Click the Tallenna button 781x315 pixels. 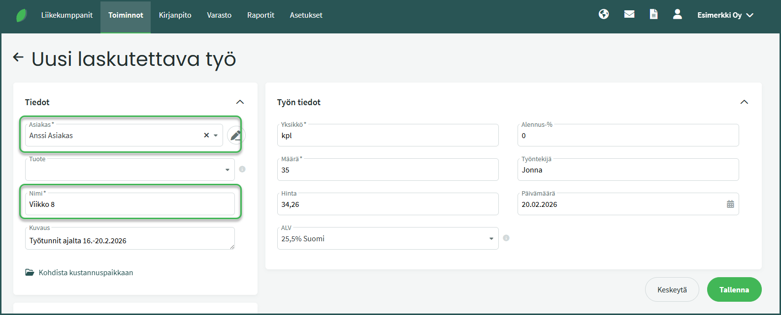(x=734, y=290)
